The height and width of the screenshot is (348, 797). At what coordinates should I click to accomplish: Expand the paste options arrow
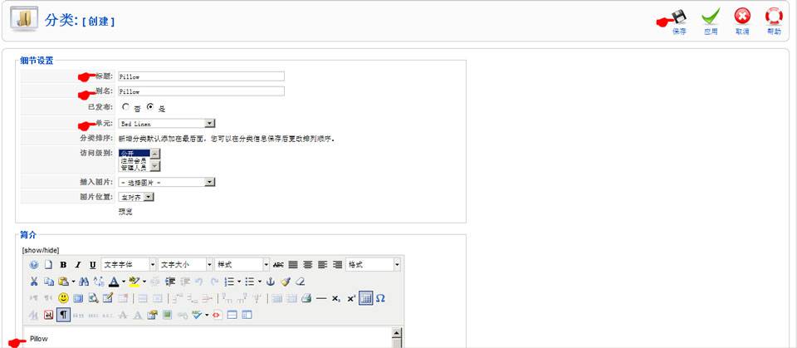click(73, 282)
